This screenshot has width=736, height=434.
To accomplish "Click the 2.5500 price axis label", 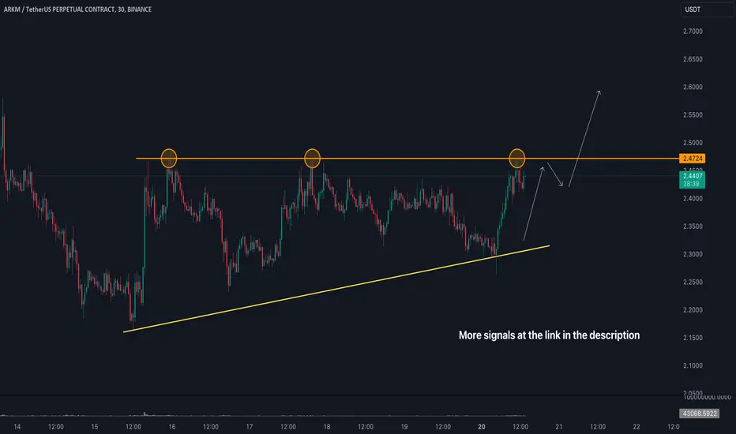I will (x=693, y=115).
